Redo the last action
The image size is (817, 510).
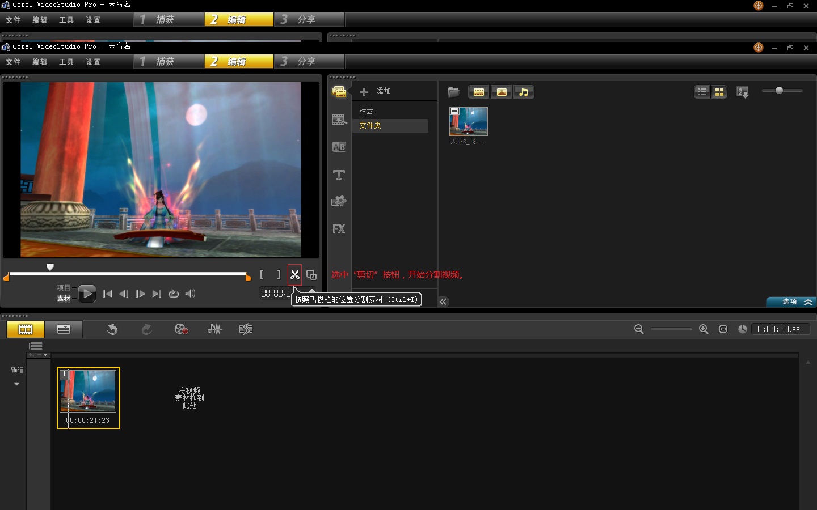(146, 329)
